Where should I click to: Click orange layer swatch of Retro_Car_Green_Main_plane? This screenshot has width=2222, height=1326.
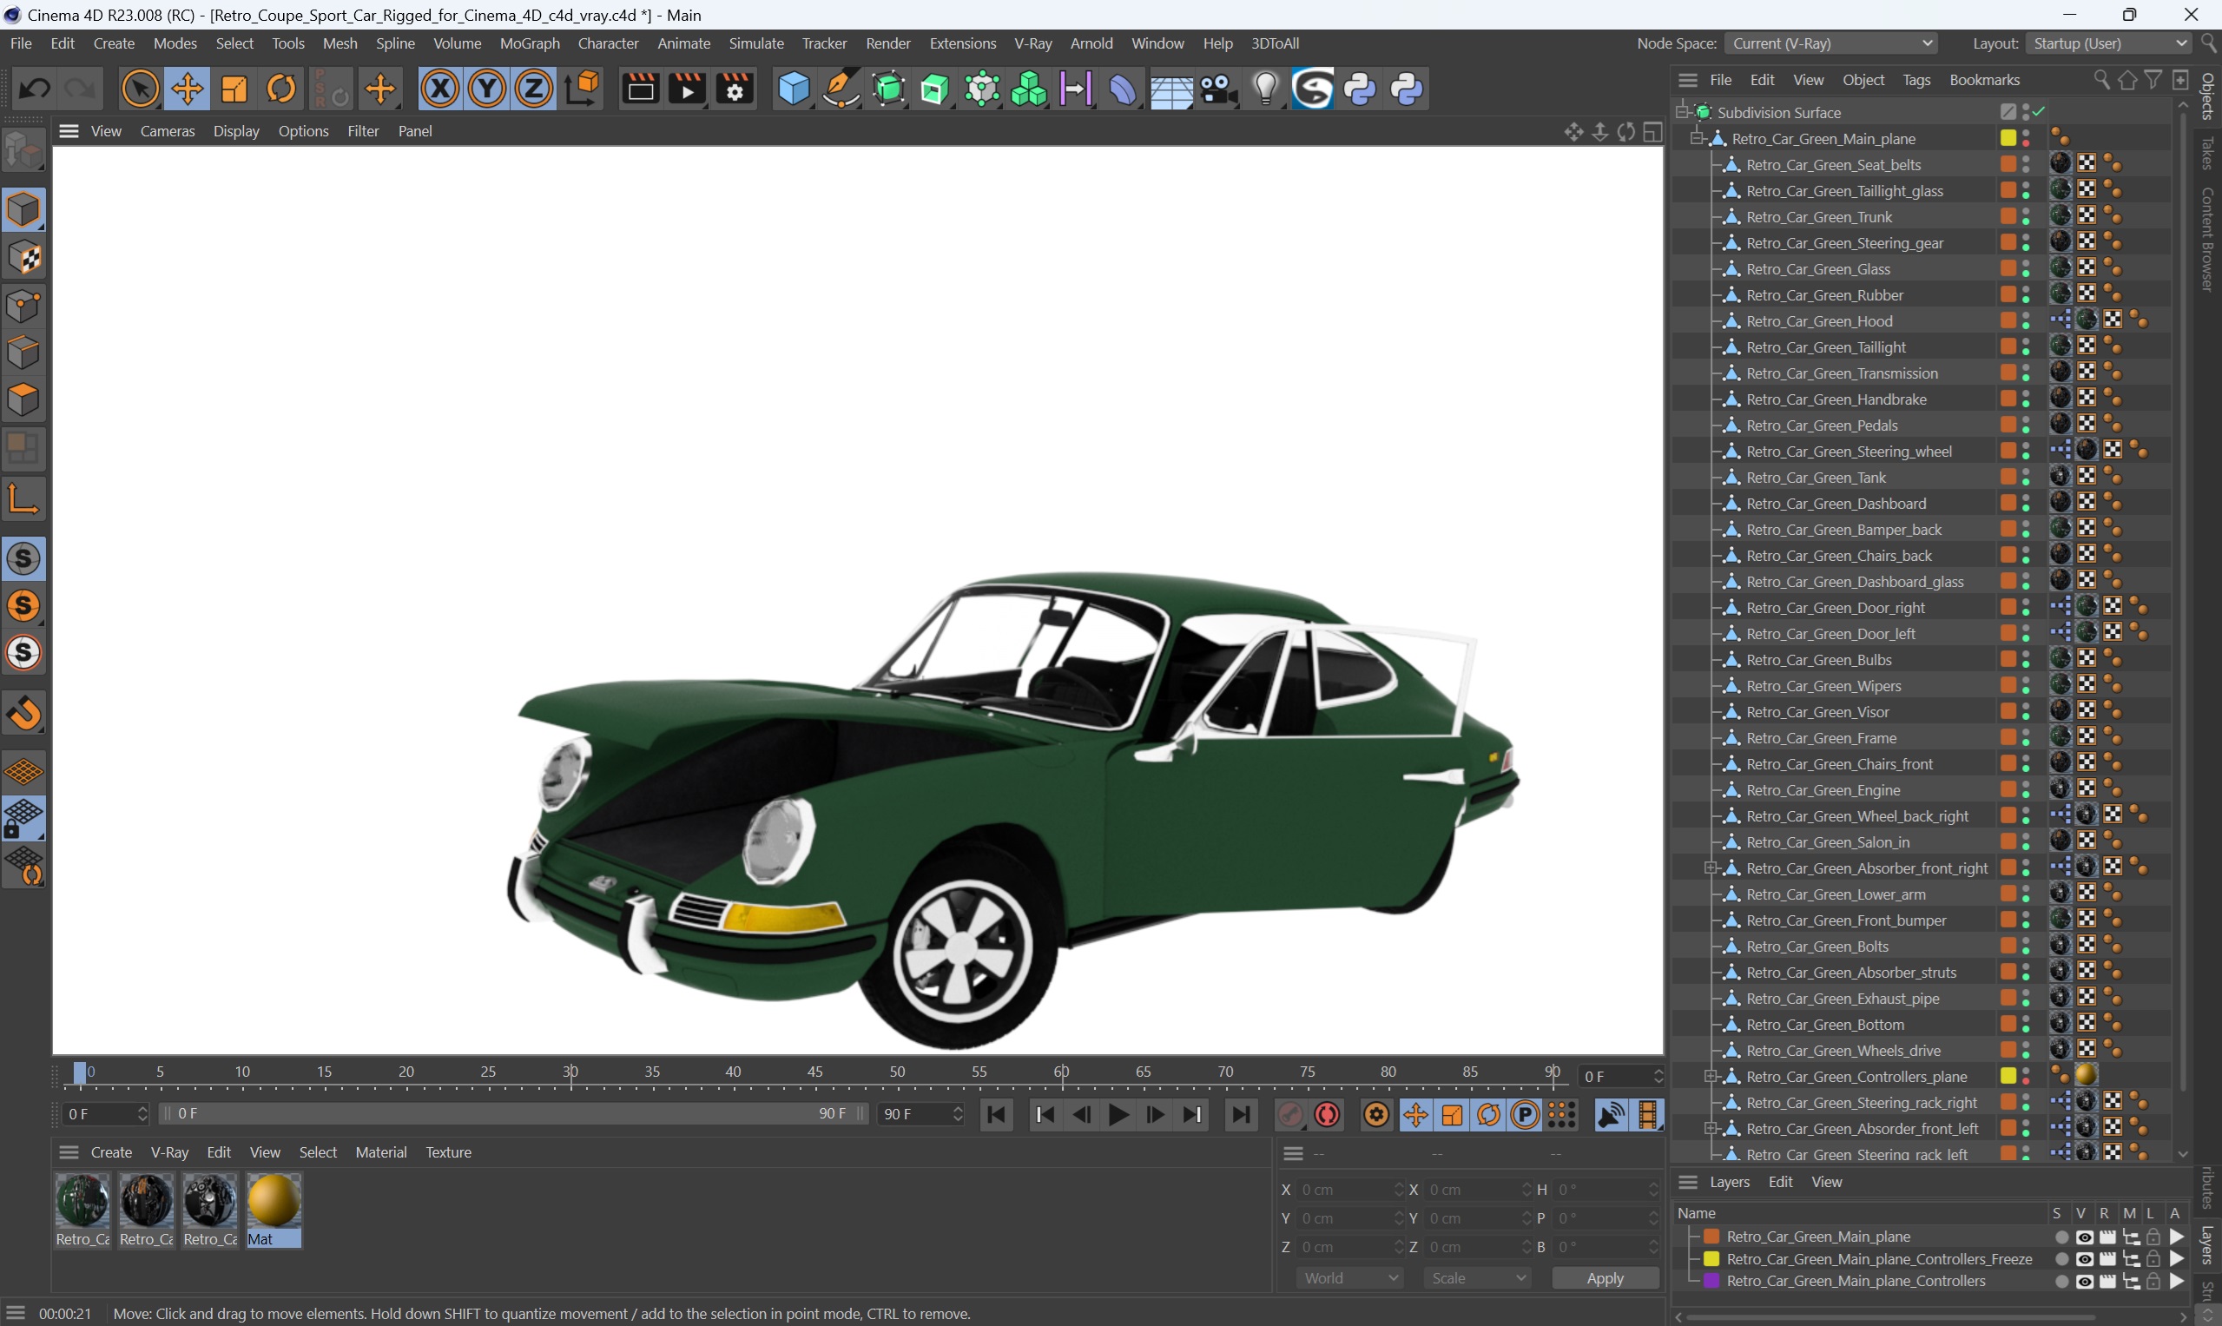click(1711, 1237)
